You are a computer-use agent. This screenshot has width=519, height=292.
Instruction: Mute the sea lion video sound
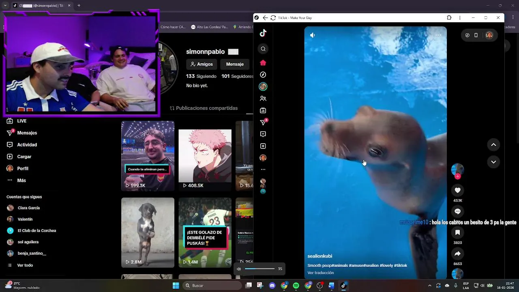tap(313, 35)
